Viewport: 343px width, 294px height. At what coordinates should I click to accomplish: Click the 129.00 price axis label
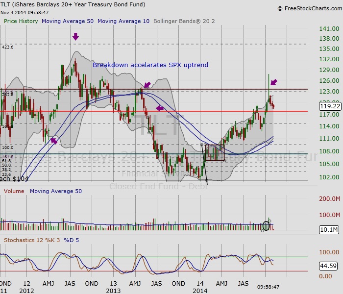coord(329,70)
